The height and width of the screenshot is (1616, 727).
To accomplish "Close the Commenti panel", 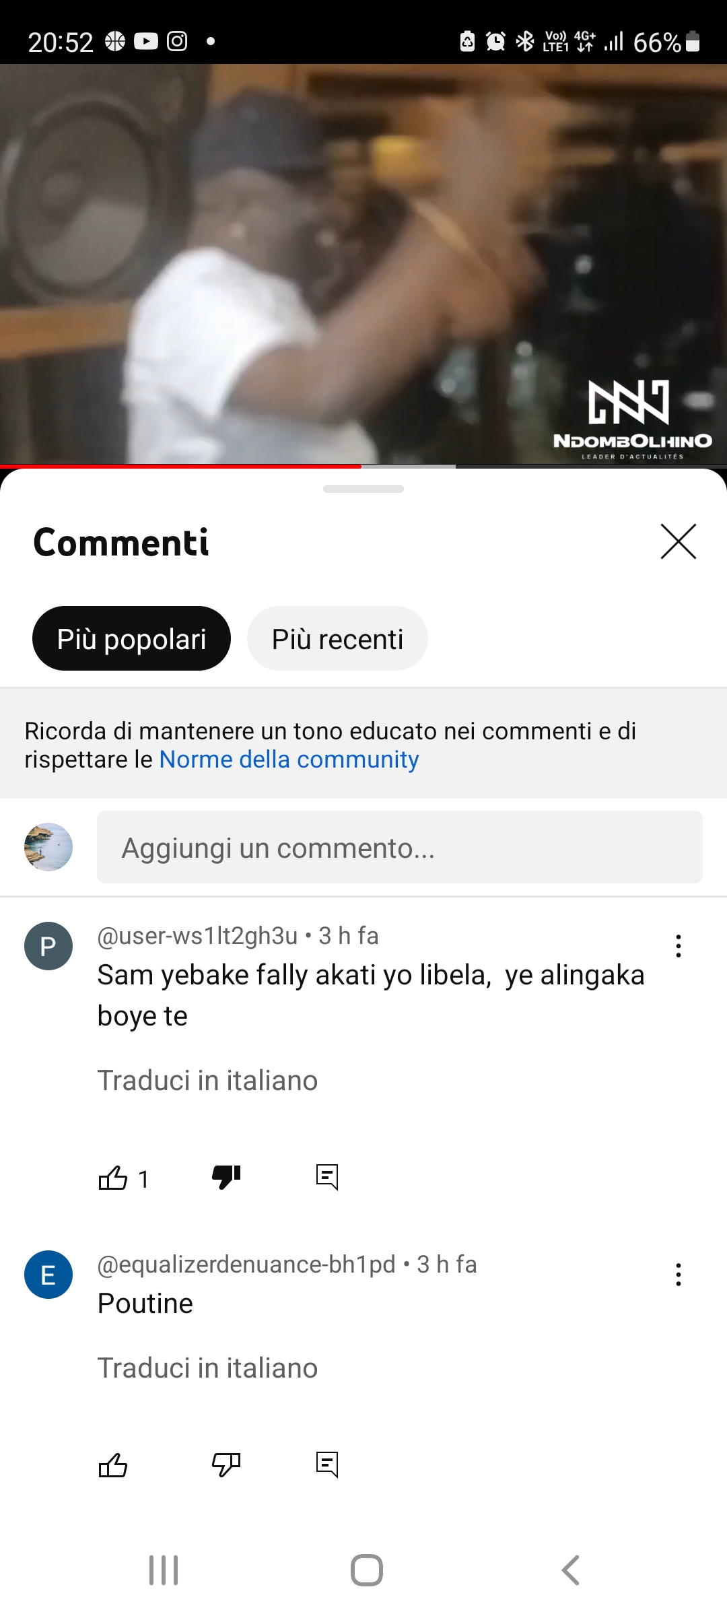I will [679, 541].
